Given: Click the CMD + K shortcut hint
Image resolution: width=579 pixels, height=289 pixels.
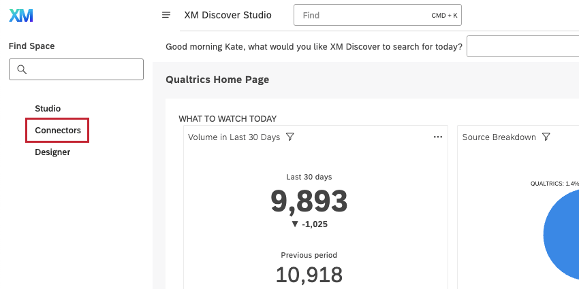Looking at the screenshot, I should pos(444,16).
